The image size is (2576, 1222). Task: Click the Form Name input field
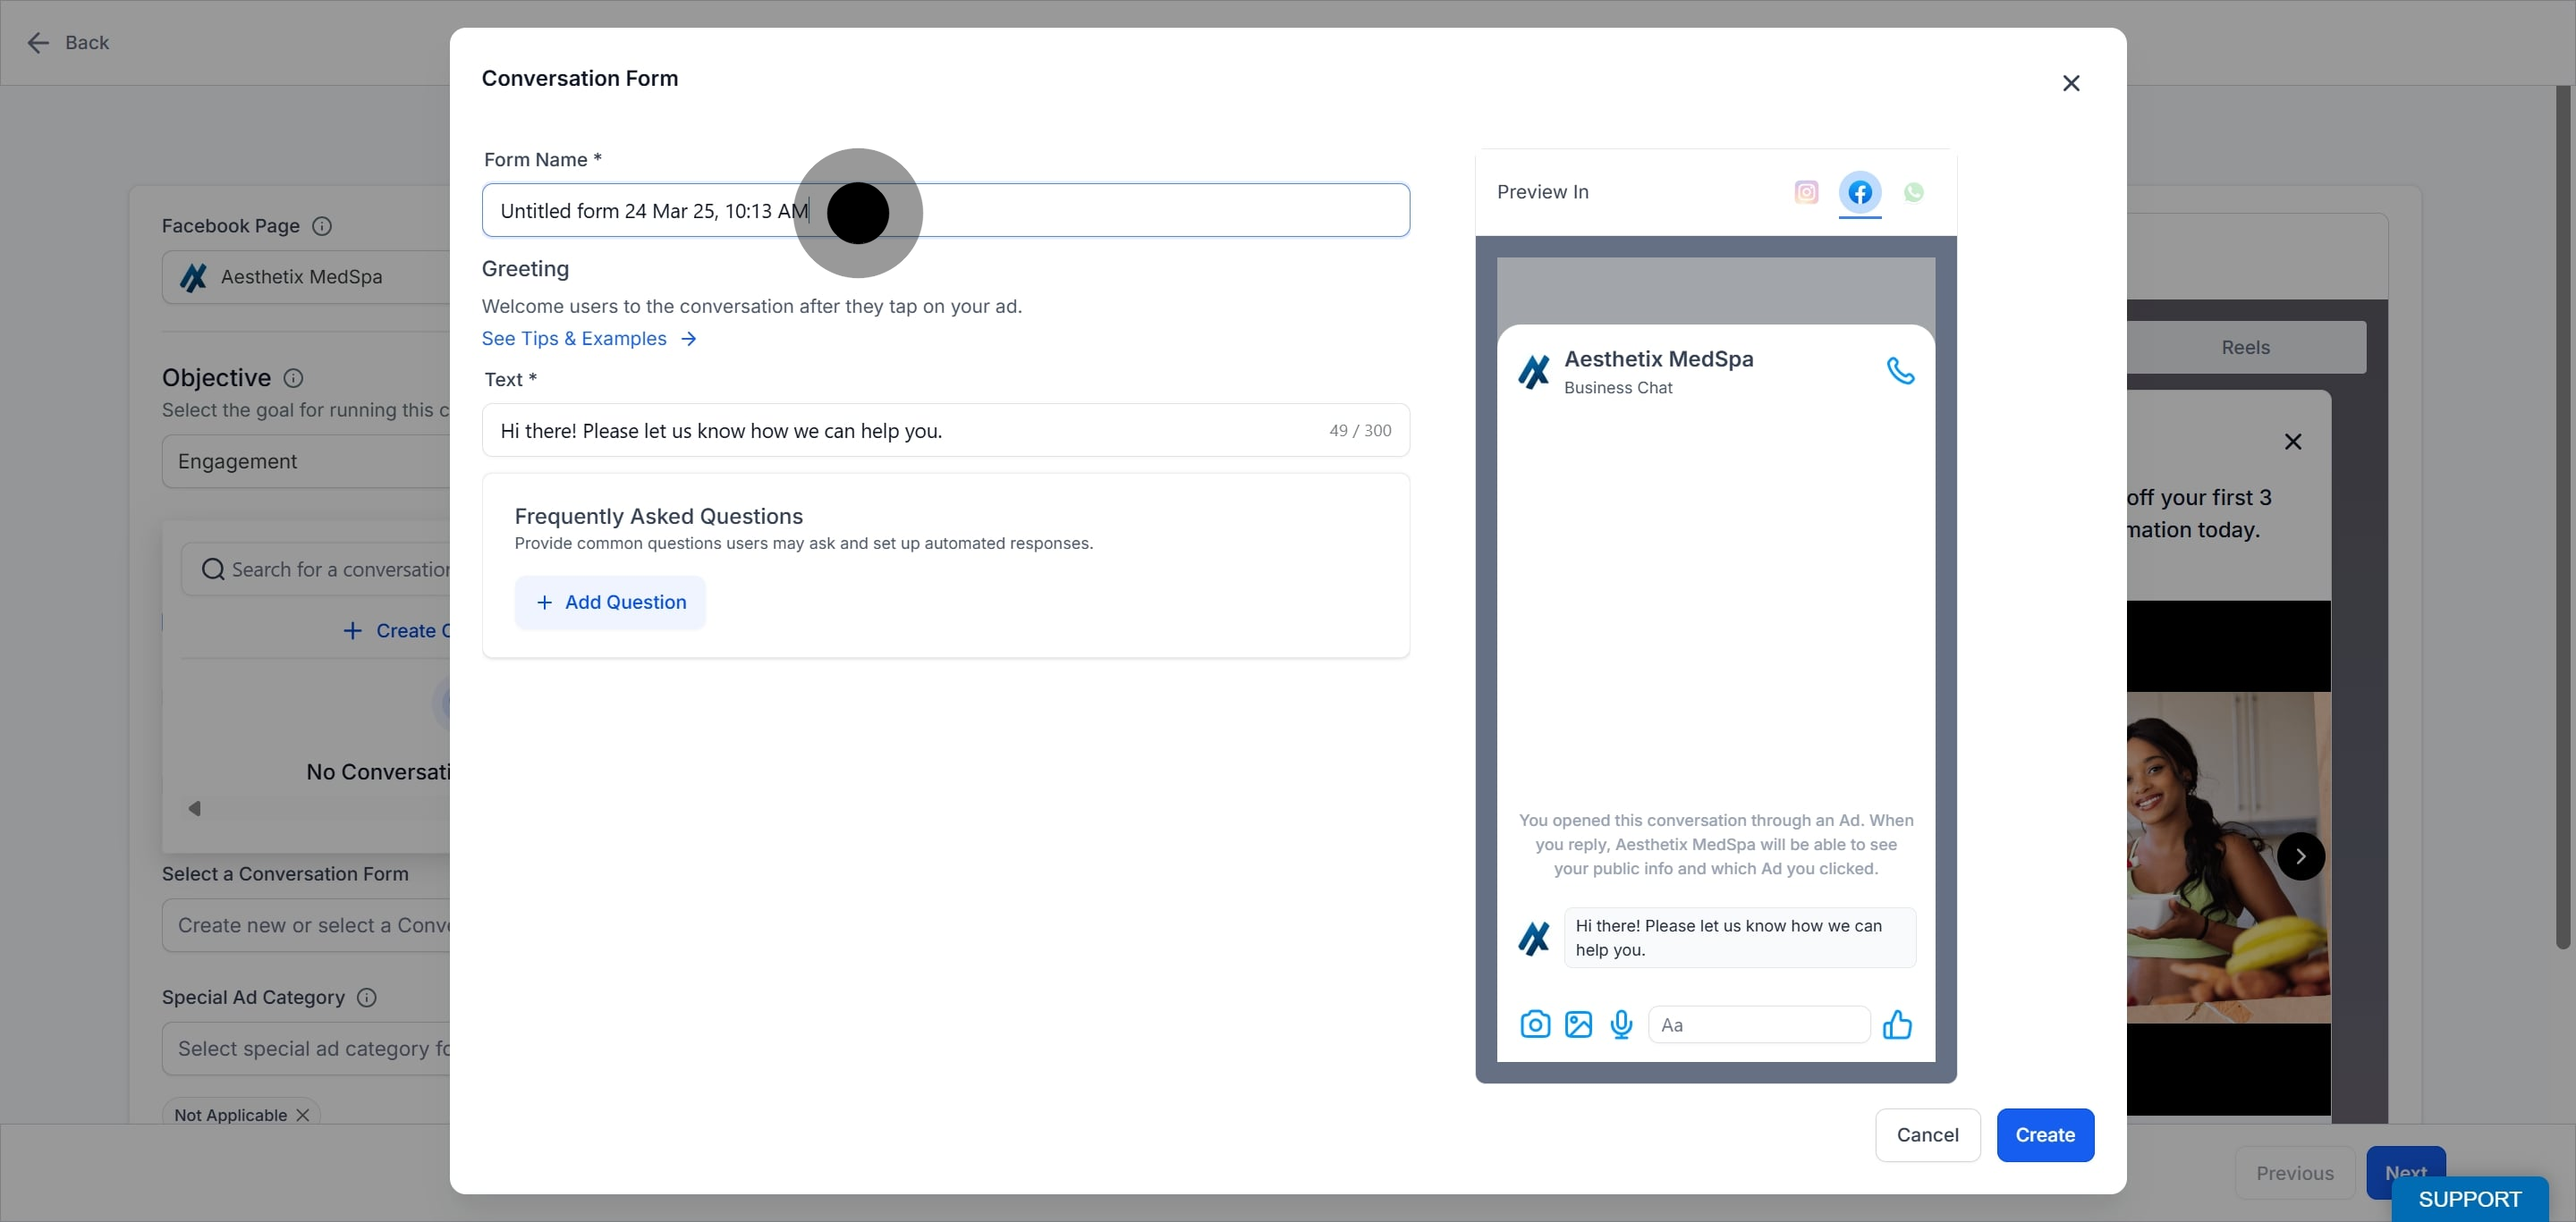point(945,210)
